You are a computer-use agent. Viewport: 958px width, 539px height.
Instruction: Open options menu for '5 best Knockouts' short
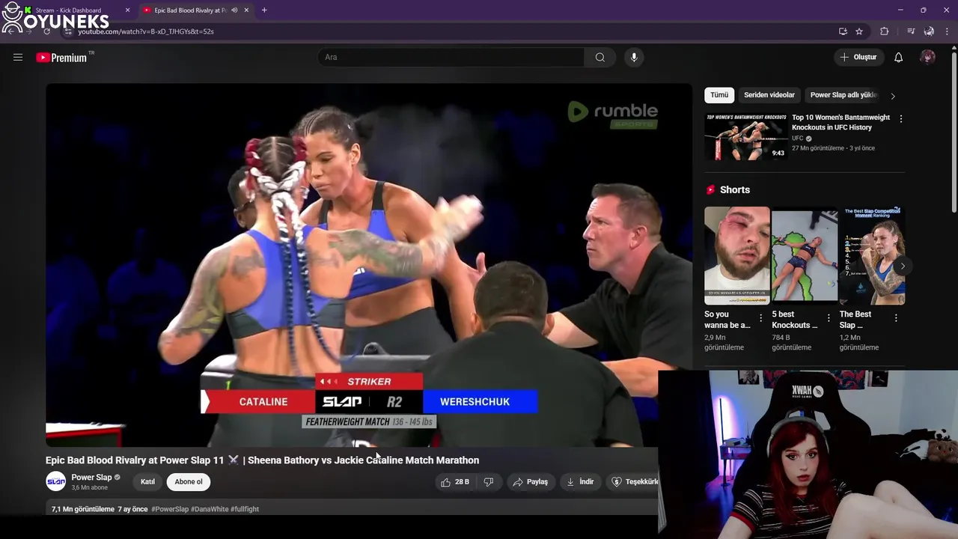pos(829,318)
